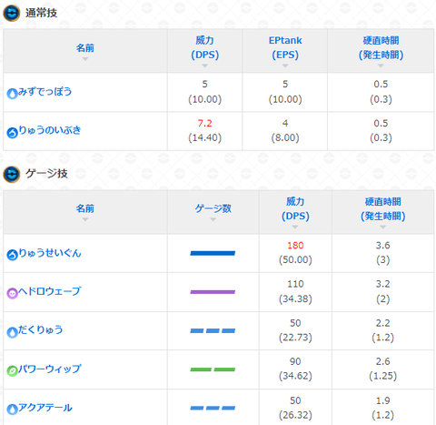Click the poison type icon beside ヘドロウェーブ

[12, 293]
